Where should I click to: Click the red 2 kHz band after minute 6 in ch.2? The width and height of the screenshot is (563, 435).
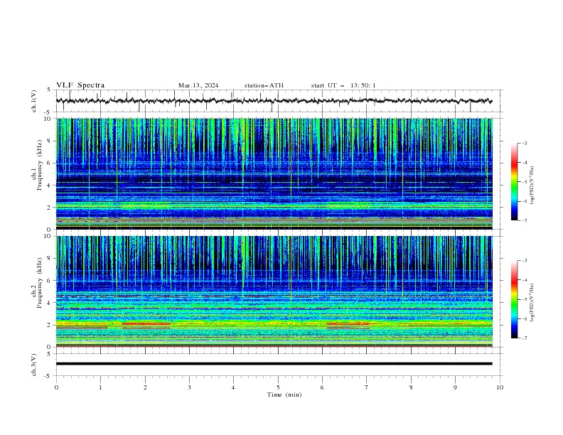(x=348, y=323)
